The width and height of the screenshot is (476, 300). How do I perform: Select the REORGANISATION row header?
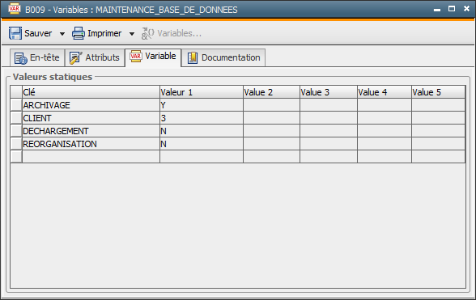(16, 144)
